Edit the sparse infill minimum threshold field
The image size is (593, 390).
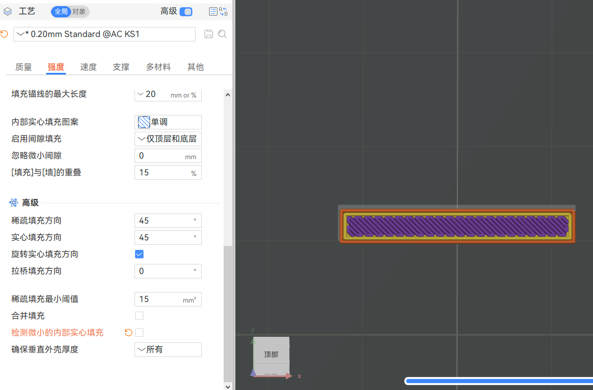tap(168, 299)
